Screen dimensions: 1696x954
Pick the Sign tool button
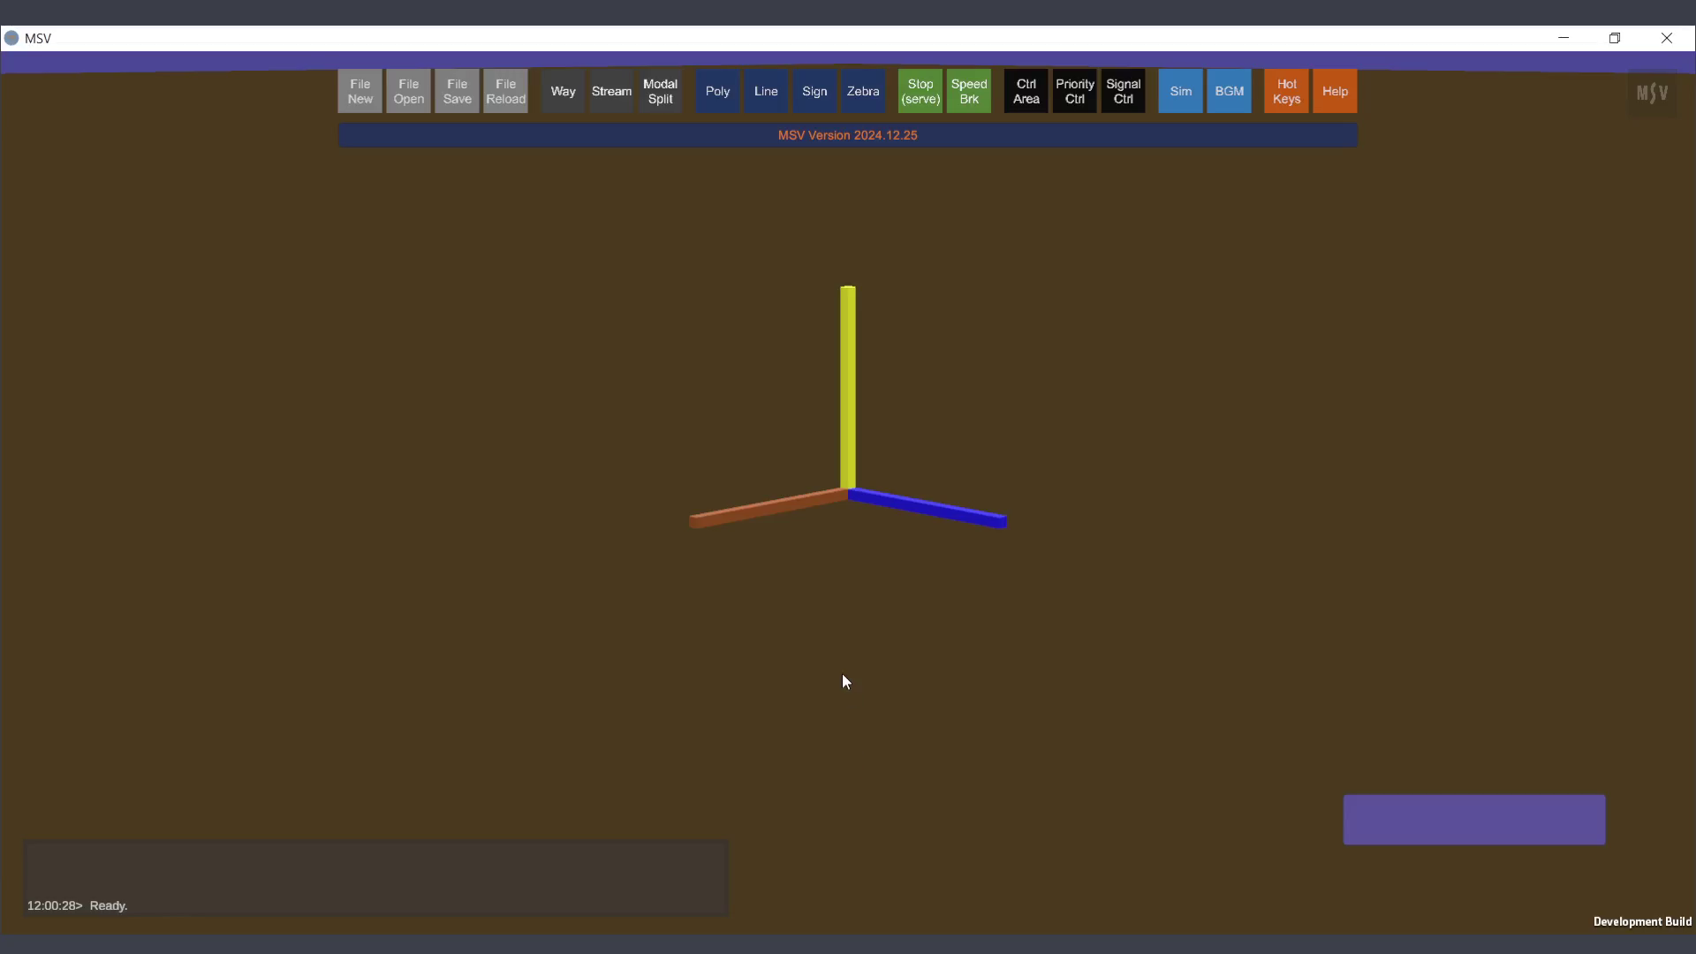coord(814,91)
